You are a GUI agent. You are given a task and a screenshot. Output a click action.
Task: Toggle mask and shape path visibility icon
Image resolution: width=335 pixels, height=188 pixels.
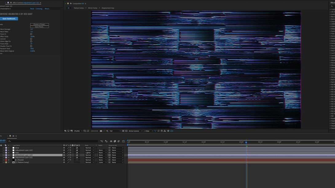(x=88, y=131)
